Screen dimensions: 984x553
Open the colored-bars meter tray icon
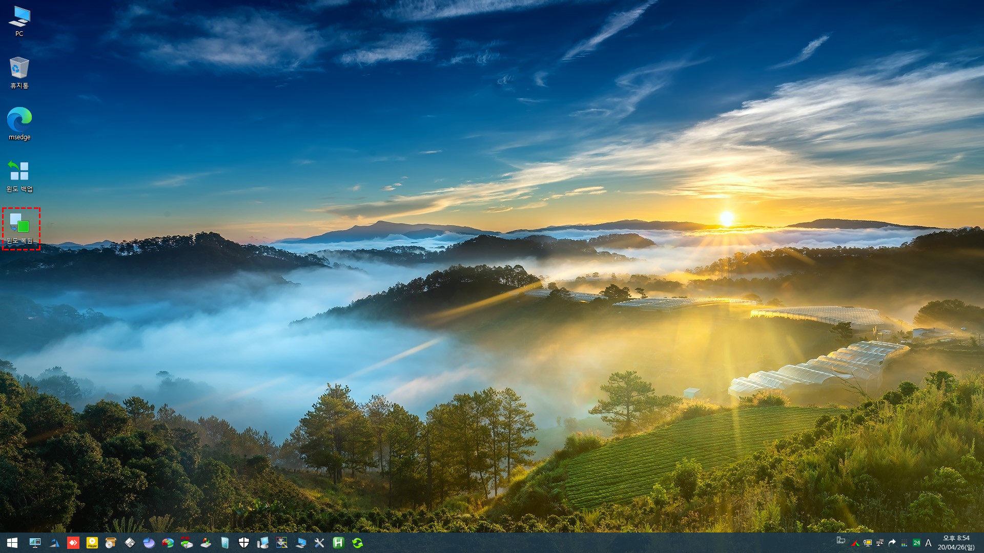(904, 543)
